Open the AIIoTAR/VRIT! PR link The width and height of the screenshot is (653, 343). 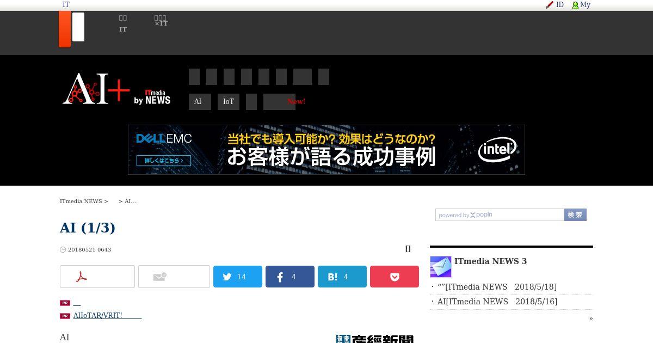(107, 316)
